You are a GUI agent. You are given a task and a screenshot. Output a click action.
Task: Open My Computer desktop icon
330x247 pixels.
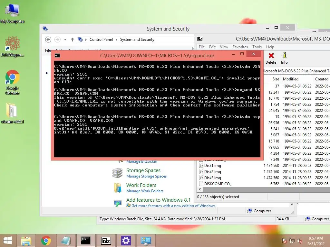point(13,13)
